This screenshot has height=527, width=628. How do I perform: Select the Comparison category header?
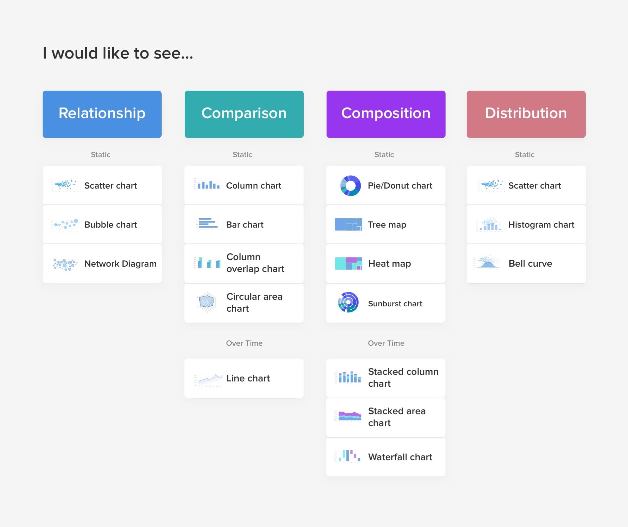coord(244,114)
